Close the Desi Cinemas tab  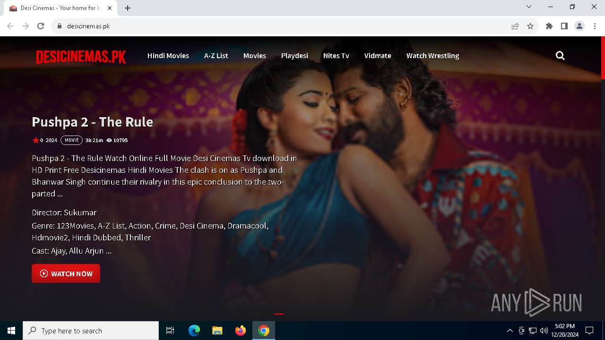point(110,8)
